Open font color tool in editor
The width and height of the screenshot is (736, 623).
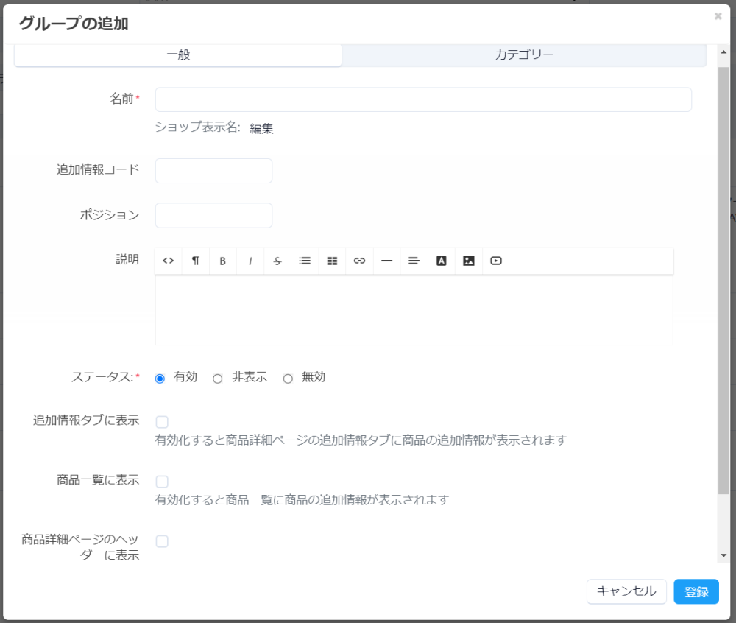(441, 261)
